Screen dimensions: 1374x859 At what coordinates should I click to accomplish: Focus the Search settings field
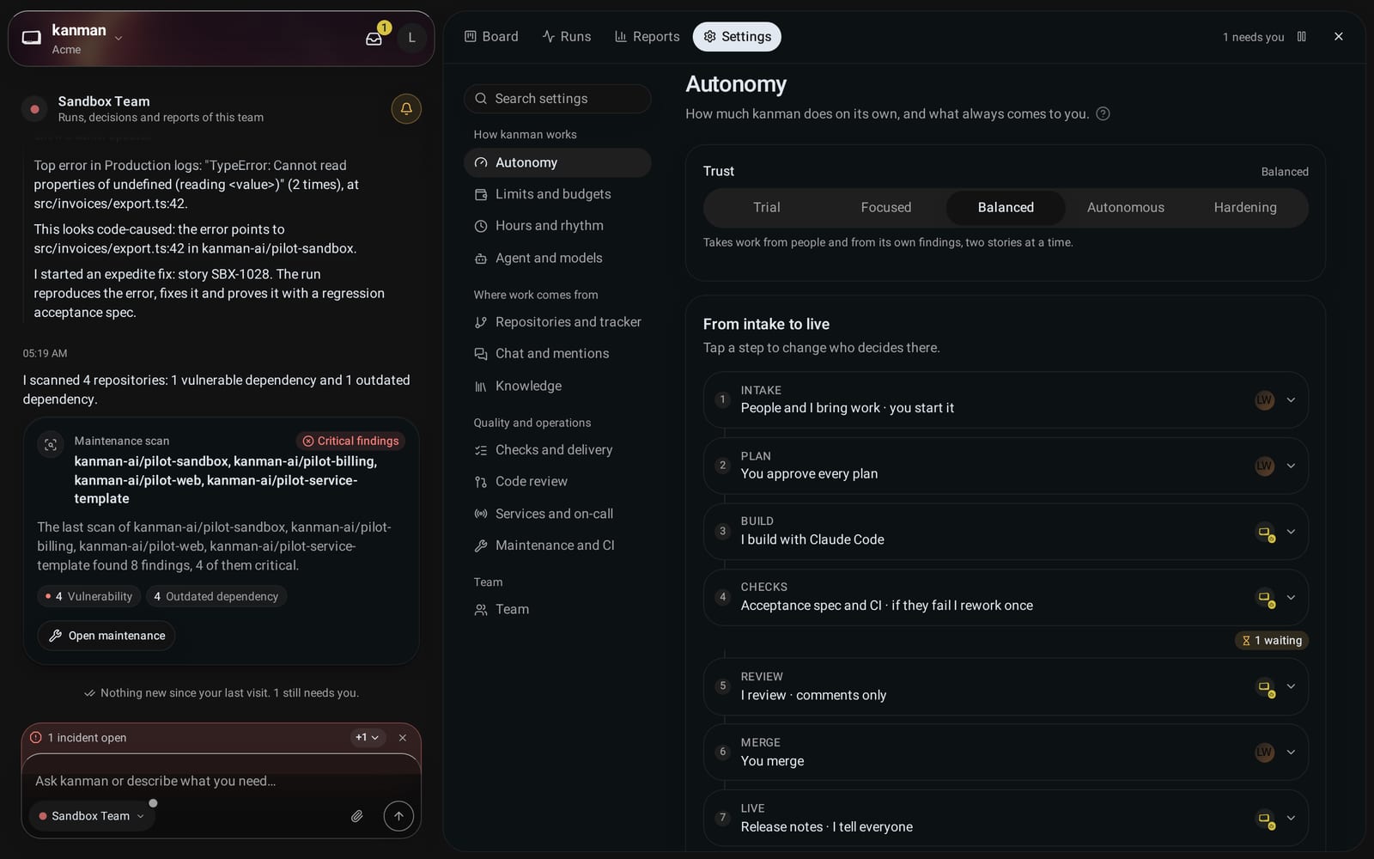(557, 99)
